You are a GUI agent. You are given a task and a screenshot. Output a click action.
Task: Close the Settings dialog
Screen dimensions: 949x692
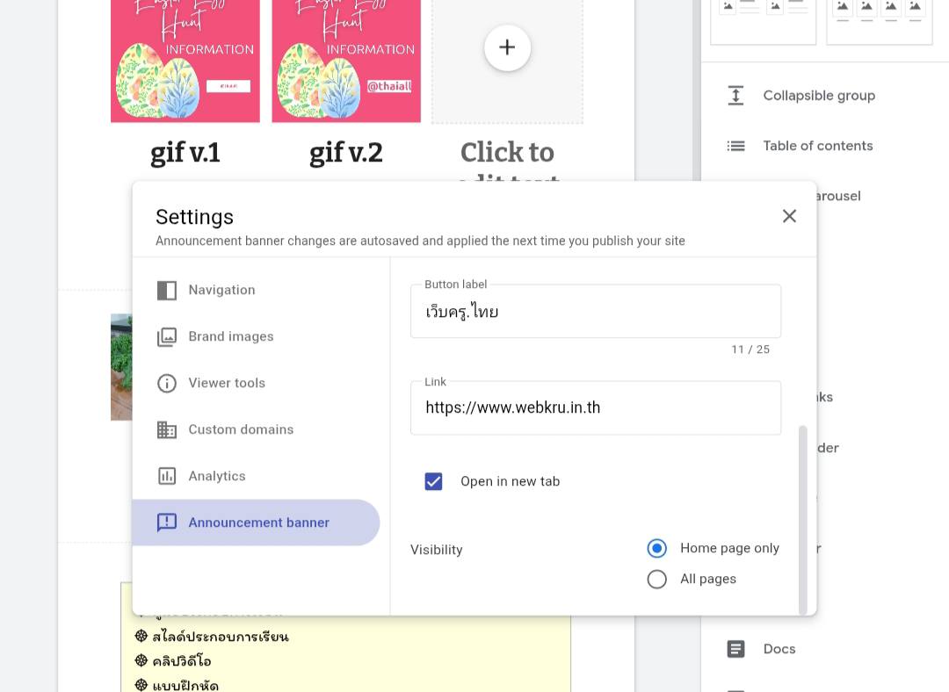pos(789,216)
